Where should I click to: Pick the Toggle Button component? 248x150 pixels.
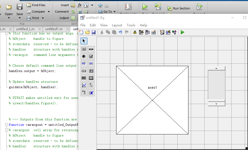[x=84, y=78]
